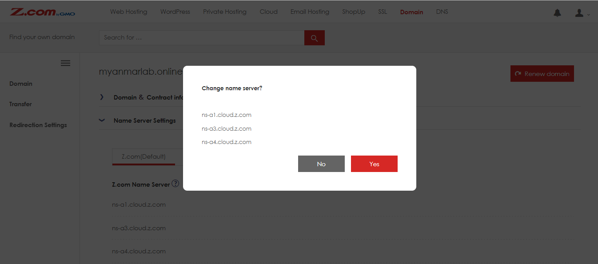Click ns-a4.cloud.z.com in background list
Image resolution: width=598 pixels, height=264 pixels.
coord(139,251)
